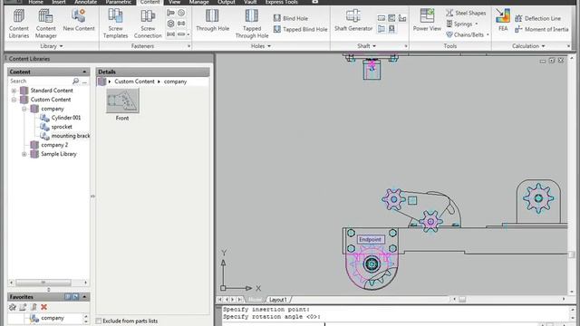Select Cylinder 001 in content tree

pyautogui.click(x=66, y=118)
